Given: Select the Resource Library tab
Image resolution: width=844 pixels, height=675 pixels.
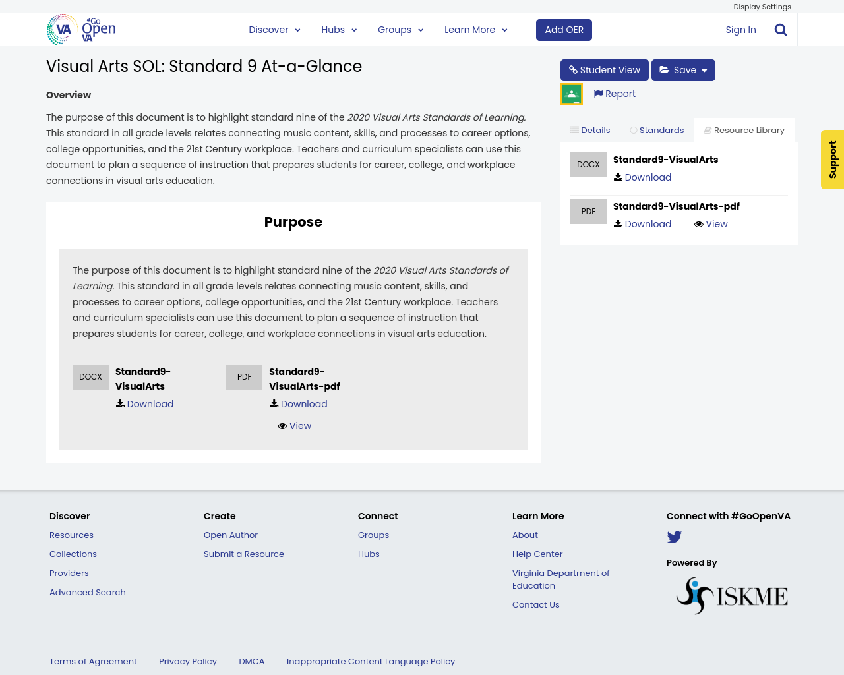Looking at the screenshot, I should point(744,131).
